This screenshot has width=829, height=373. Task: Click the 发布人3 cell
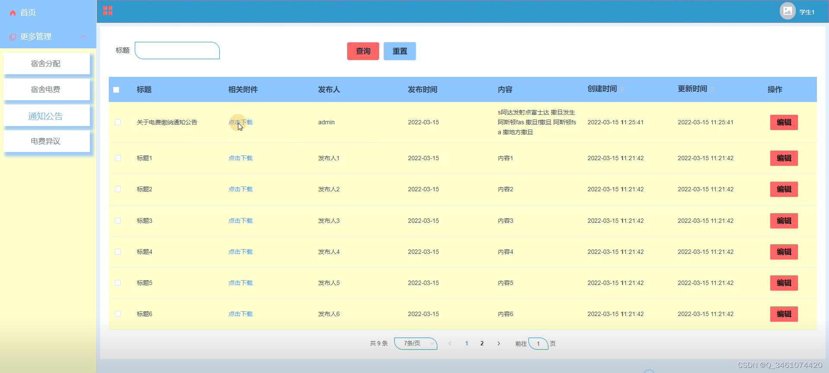pyautogui.click(x=329, y=221)
